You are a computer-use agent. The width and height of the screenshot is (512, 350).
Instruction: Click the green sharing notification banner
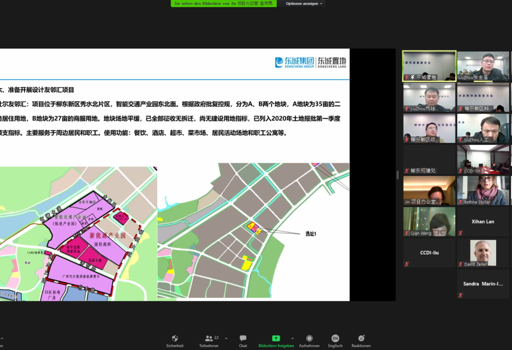pyautogui.click(x=224, y=3)
